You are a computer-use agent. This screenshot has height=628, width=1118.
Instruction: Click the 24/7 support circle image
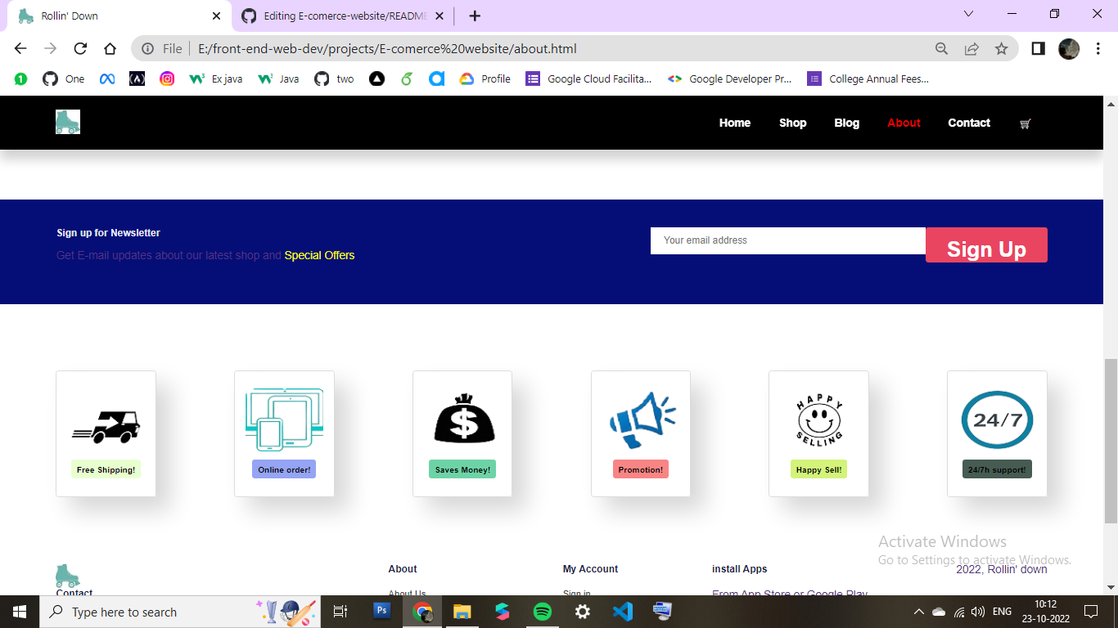tap(997, 419)
